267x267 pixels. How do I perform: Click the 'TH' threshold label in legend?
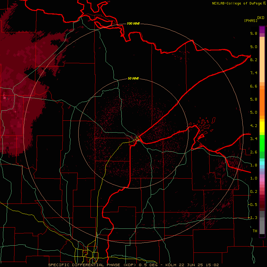tap(255, 231)
